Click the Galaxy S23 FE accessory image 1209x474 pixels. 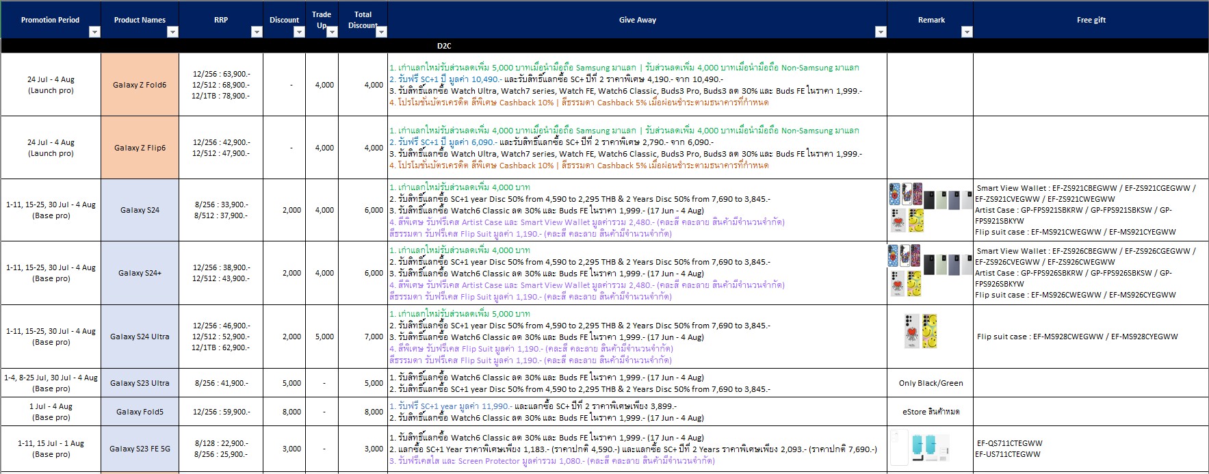tap(919, 447)
